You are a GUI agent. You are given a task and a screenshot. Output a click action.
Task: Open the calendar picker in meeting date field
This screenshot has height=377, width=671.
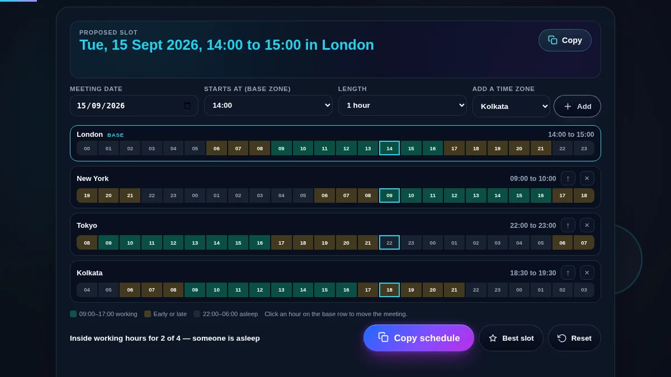point(187,106)
